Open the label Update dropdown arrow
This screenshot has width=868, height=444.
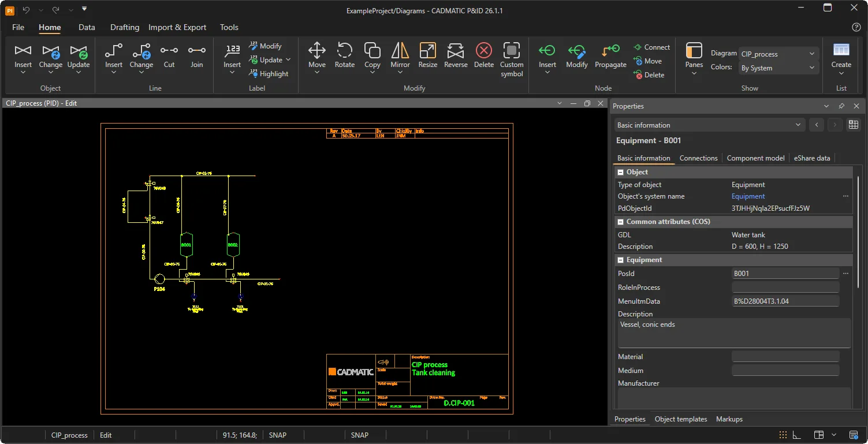(x=288, y=60)
